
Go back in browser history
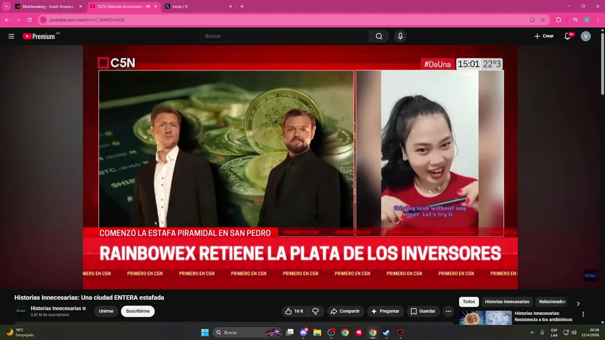coord(7,20)
